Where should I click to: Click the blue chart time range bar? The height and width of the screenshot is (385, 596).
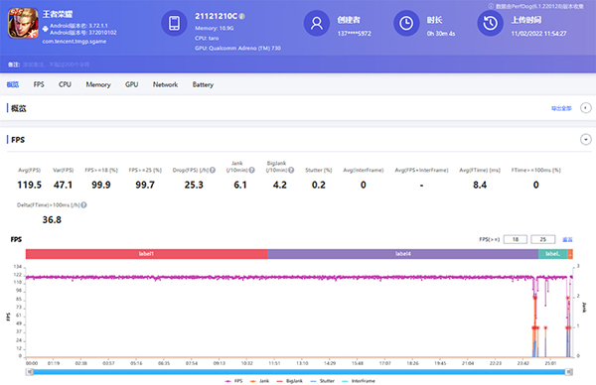(299, 372)
